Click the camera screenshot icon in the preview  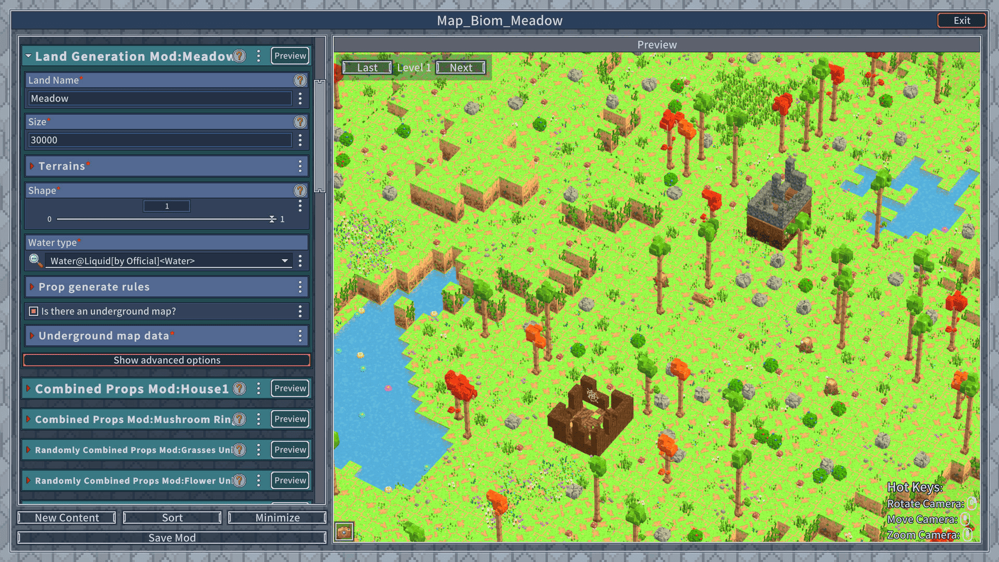tap(345, 531)
